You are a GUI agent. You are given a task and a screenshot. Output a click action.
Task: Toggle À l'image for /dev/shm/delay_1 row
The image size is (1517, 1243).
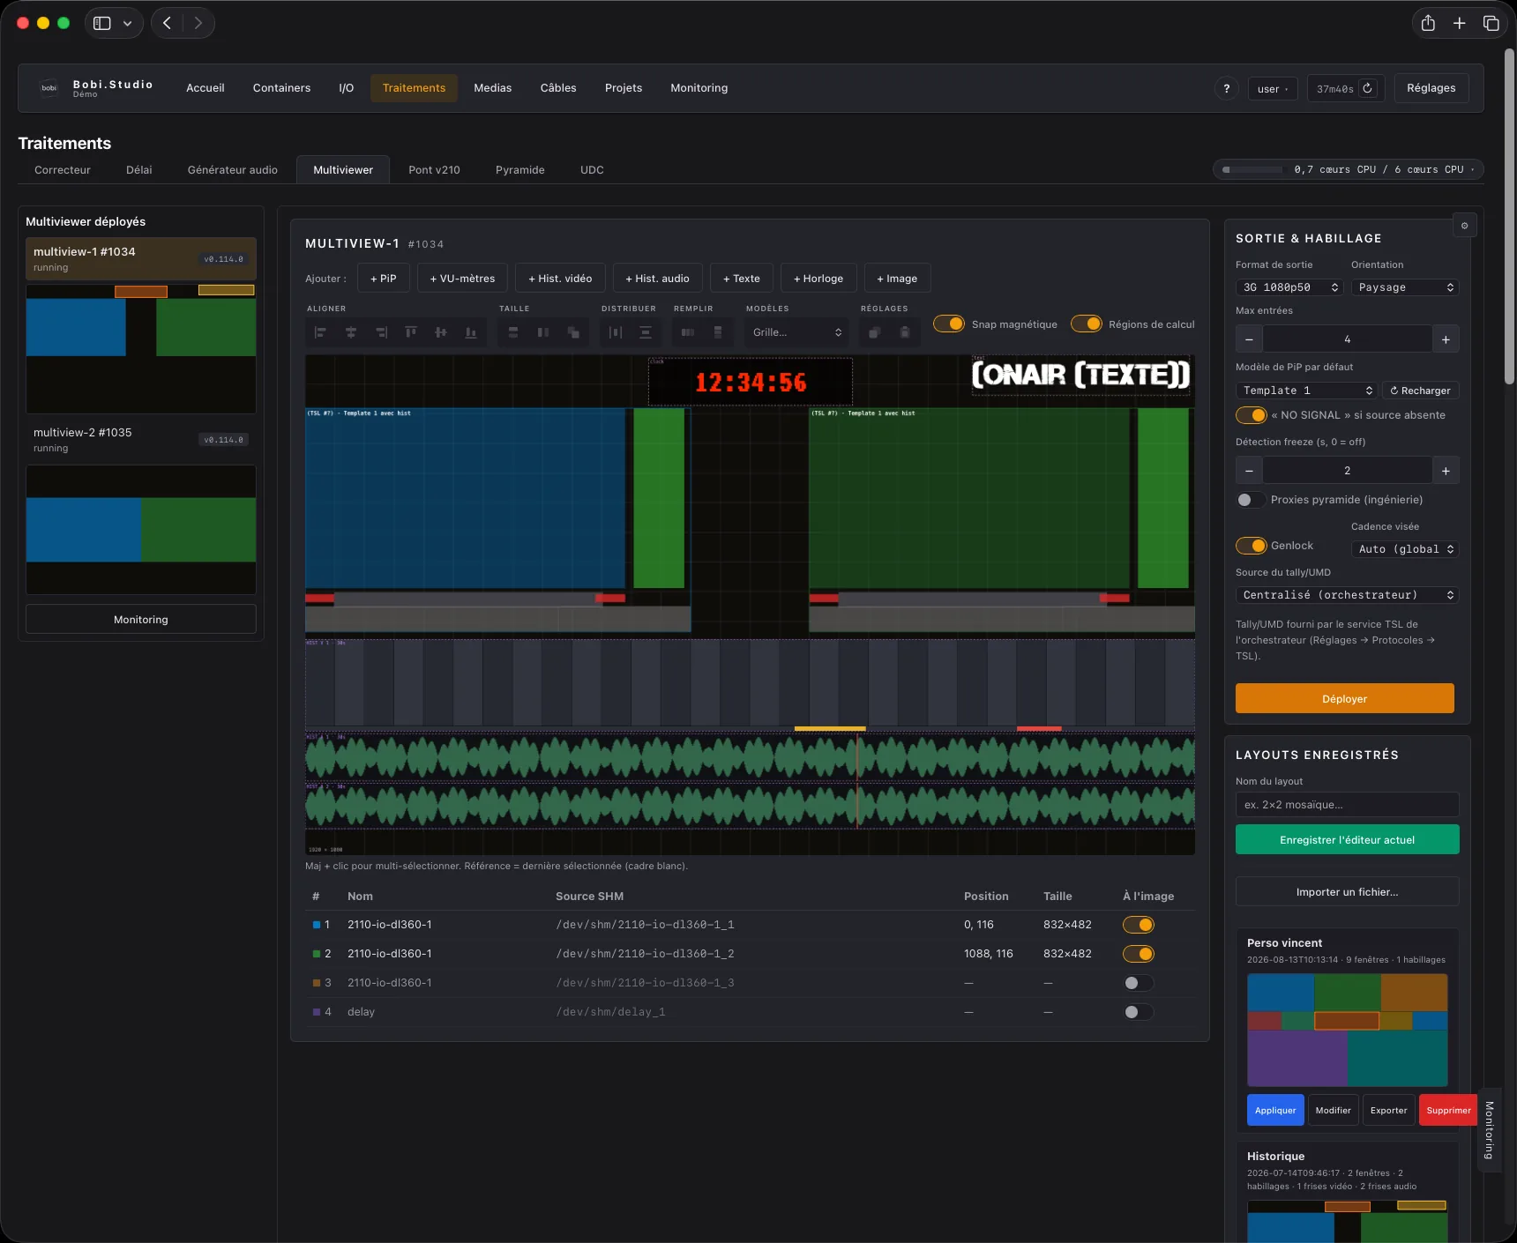[x=1139, y=1012]
